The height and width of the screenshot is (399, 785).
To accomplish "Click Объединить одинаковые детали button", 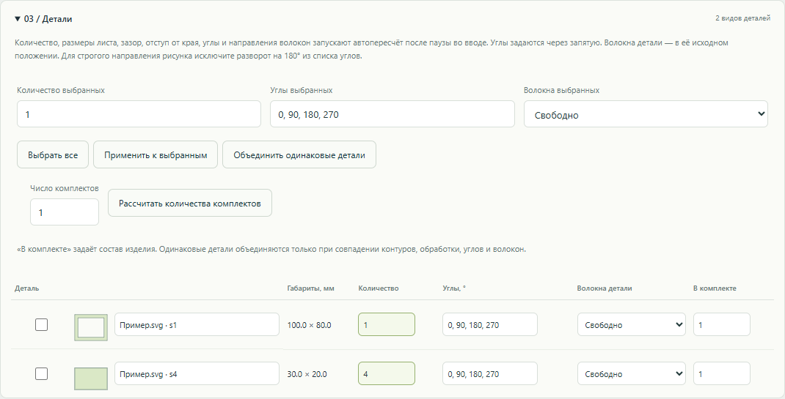I will pos(299,154).
